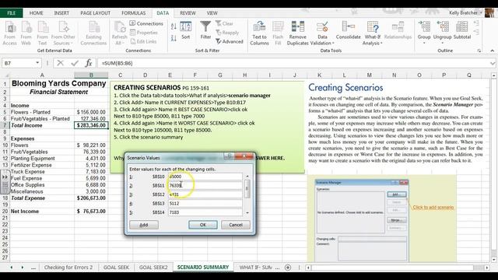Screen dimensions: 498x280
Task: Open From Other Sources menu
Action: pos(63,33)
